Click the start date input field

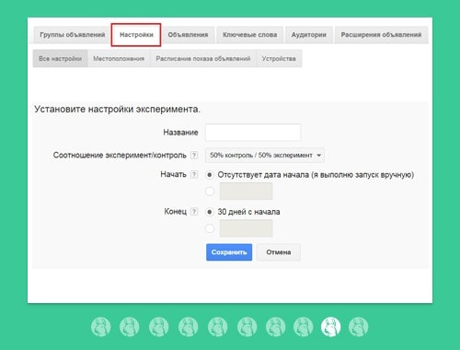click(x=246, y=192)
